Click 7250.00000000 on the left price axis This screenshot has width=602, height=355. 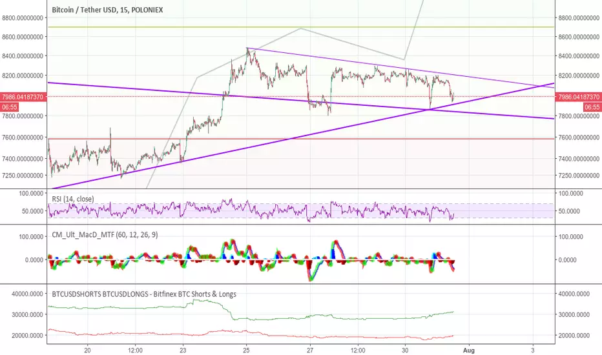[22, 176]
